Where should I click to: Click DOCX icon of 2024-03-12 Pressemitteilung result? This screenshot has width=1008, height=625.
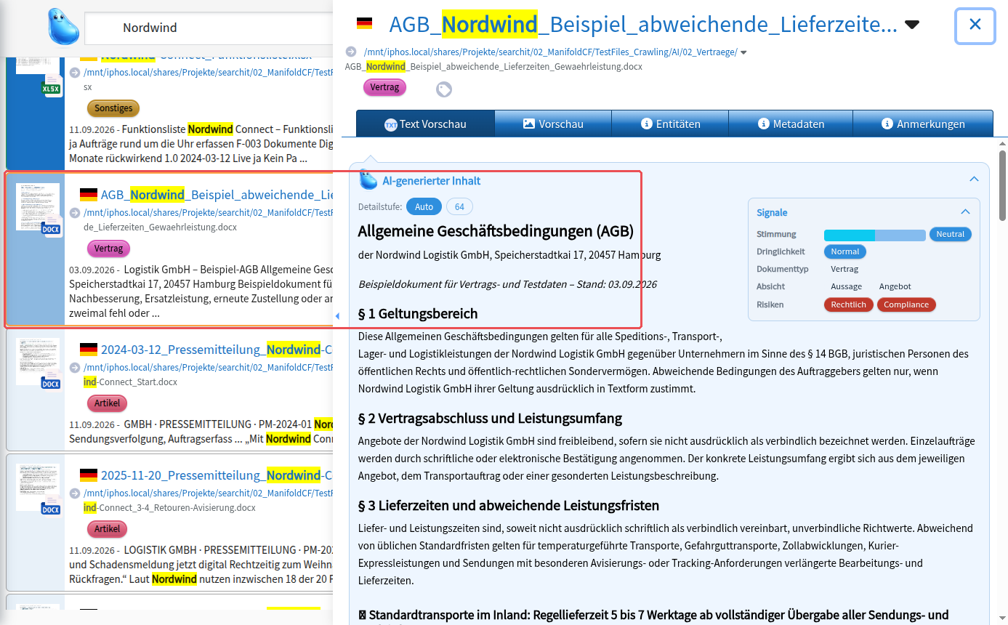pyautogui.click(x=51, y=383)
